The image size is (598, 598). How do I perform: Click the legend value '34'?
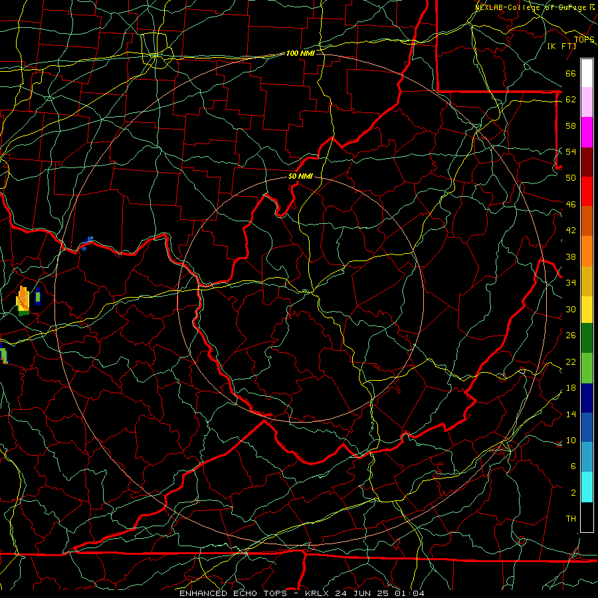[571, 283]
